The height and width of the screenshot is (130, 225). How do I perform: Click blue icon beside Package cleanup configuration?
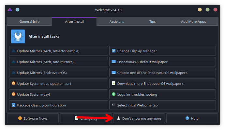13,105
